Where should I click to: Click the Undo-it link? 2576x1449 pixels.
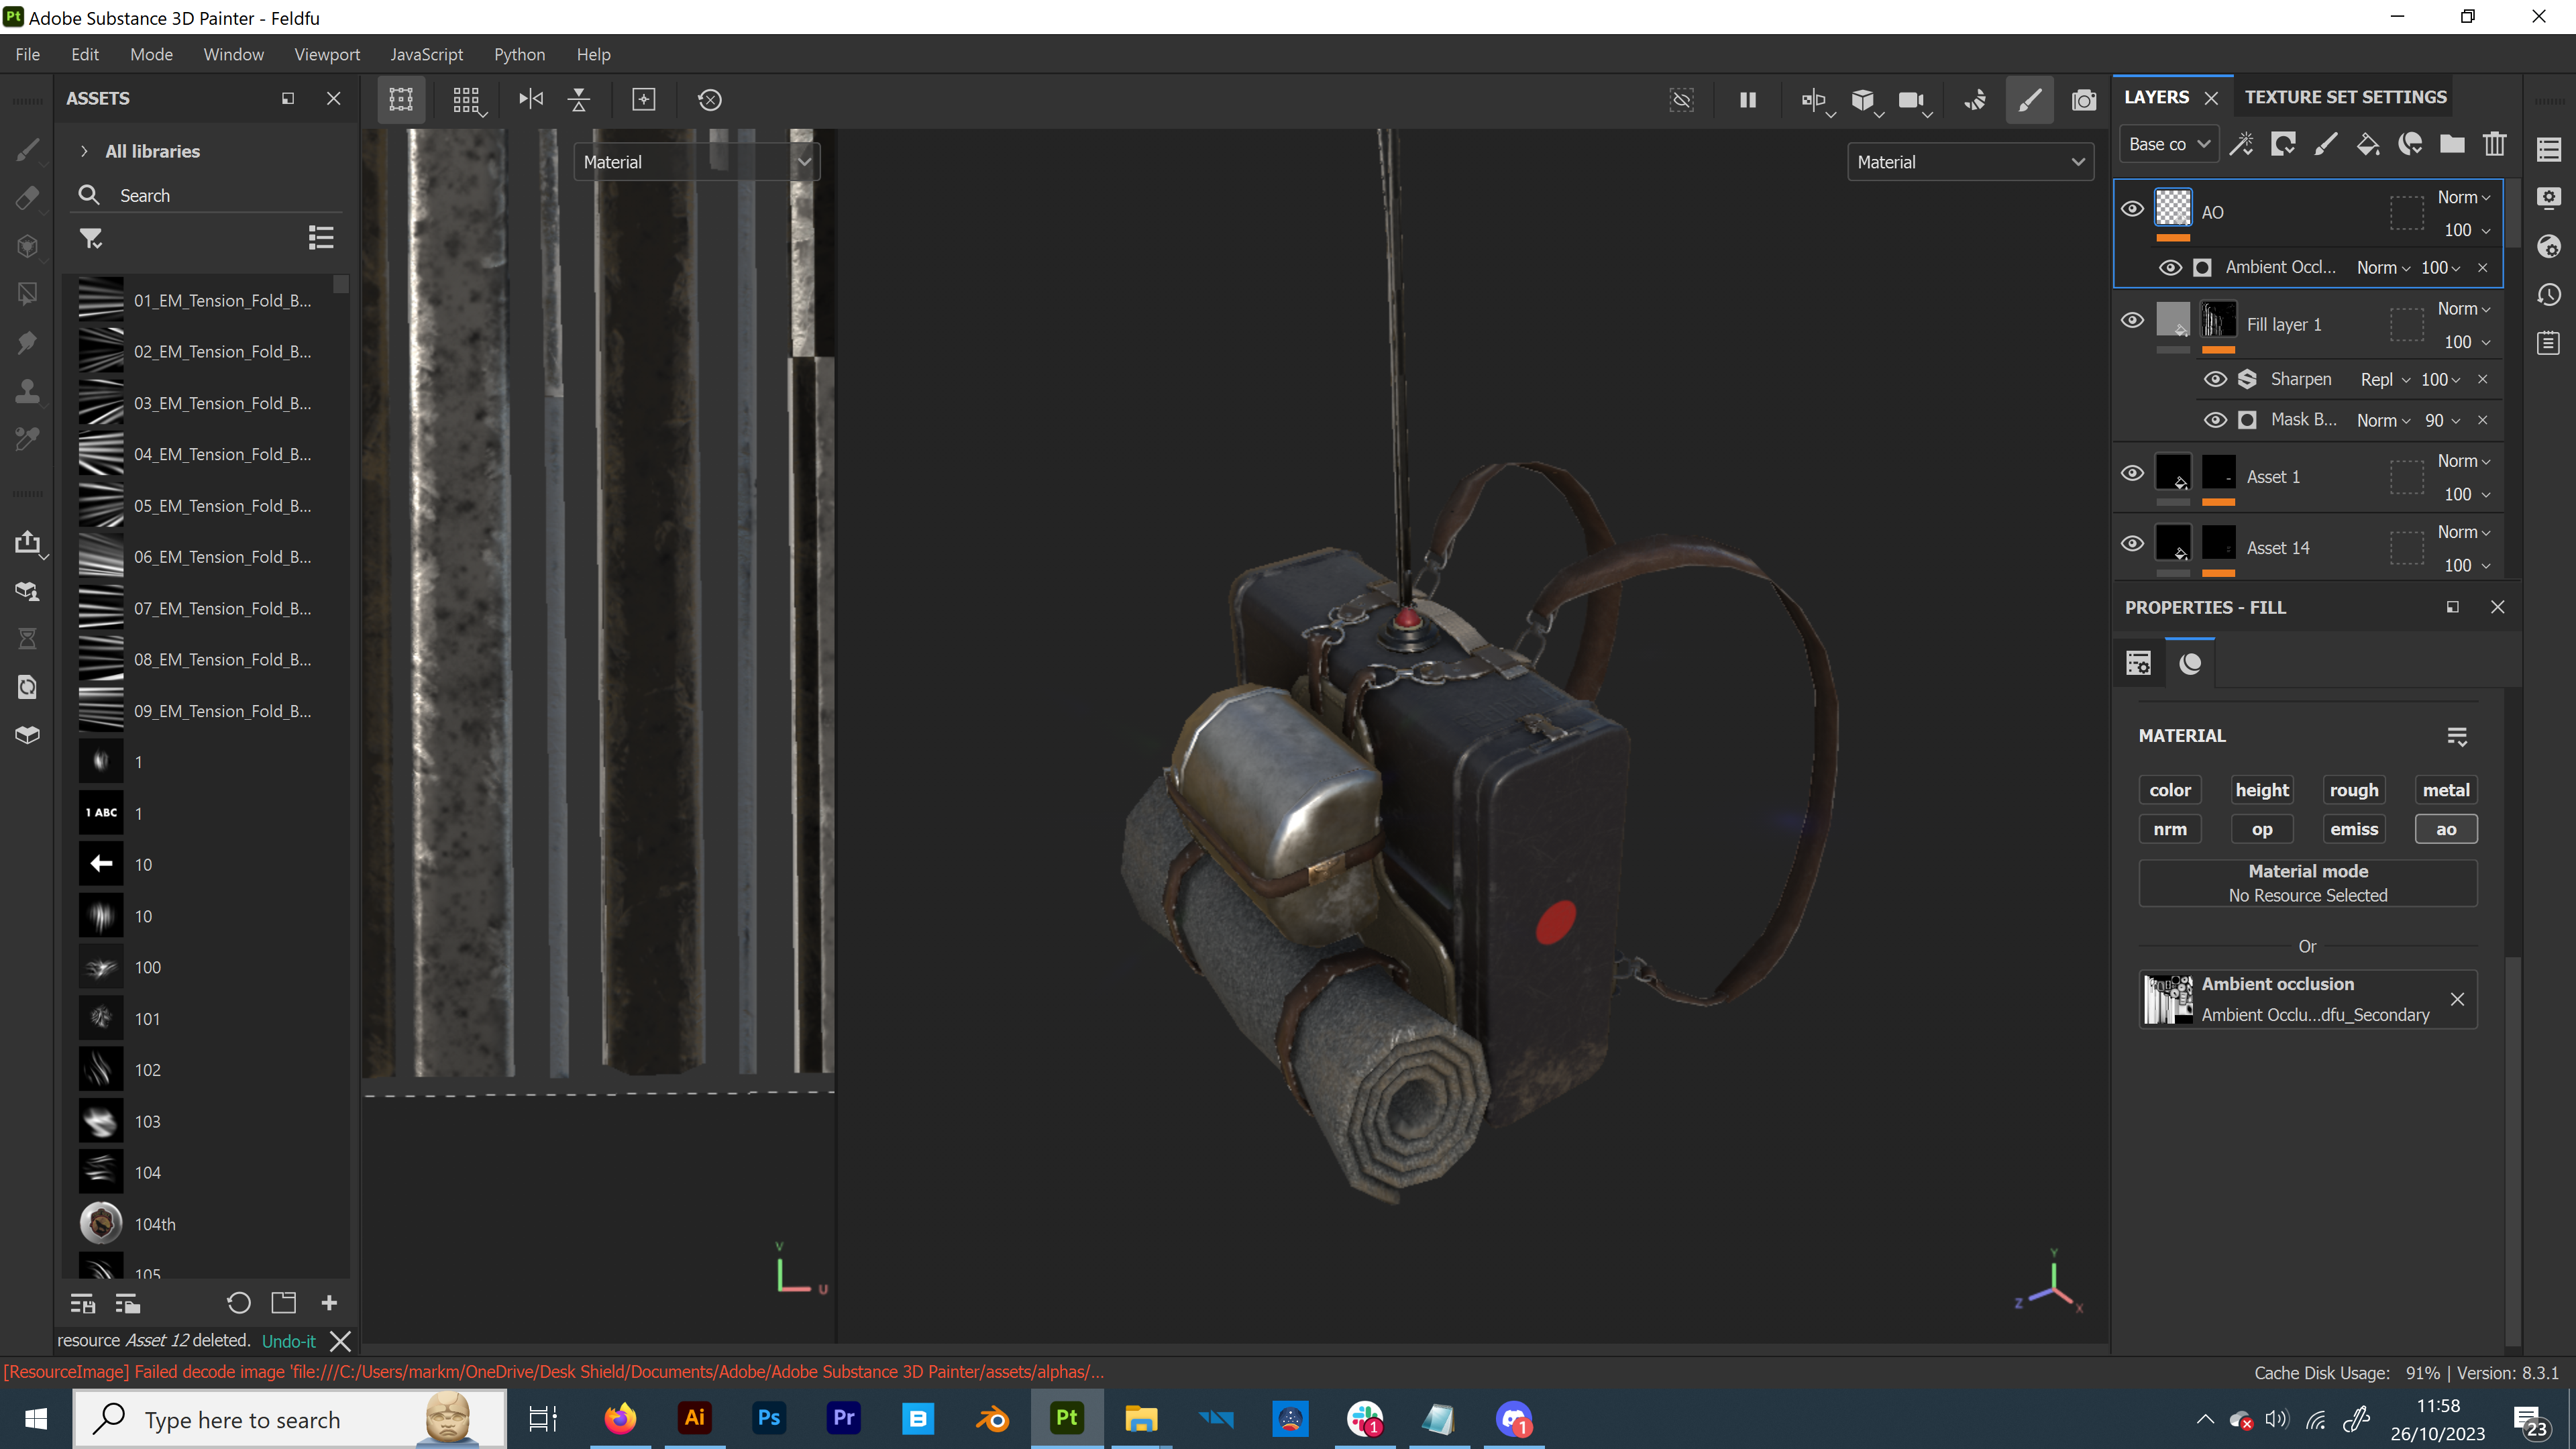click(x=288, y=1341)
